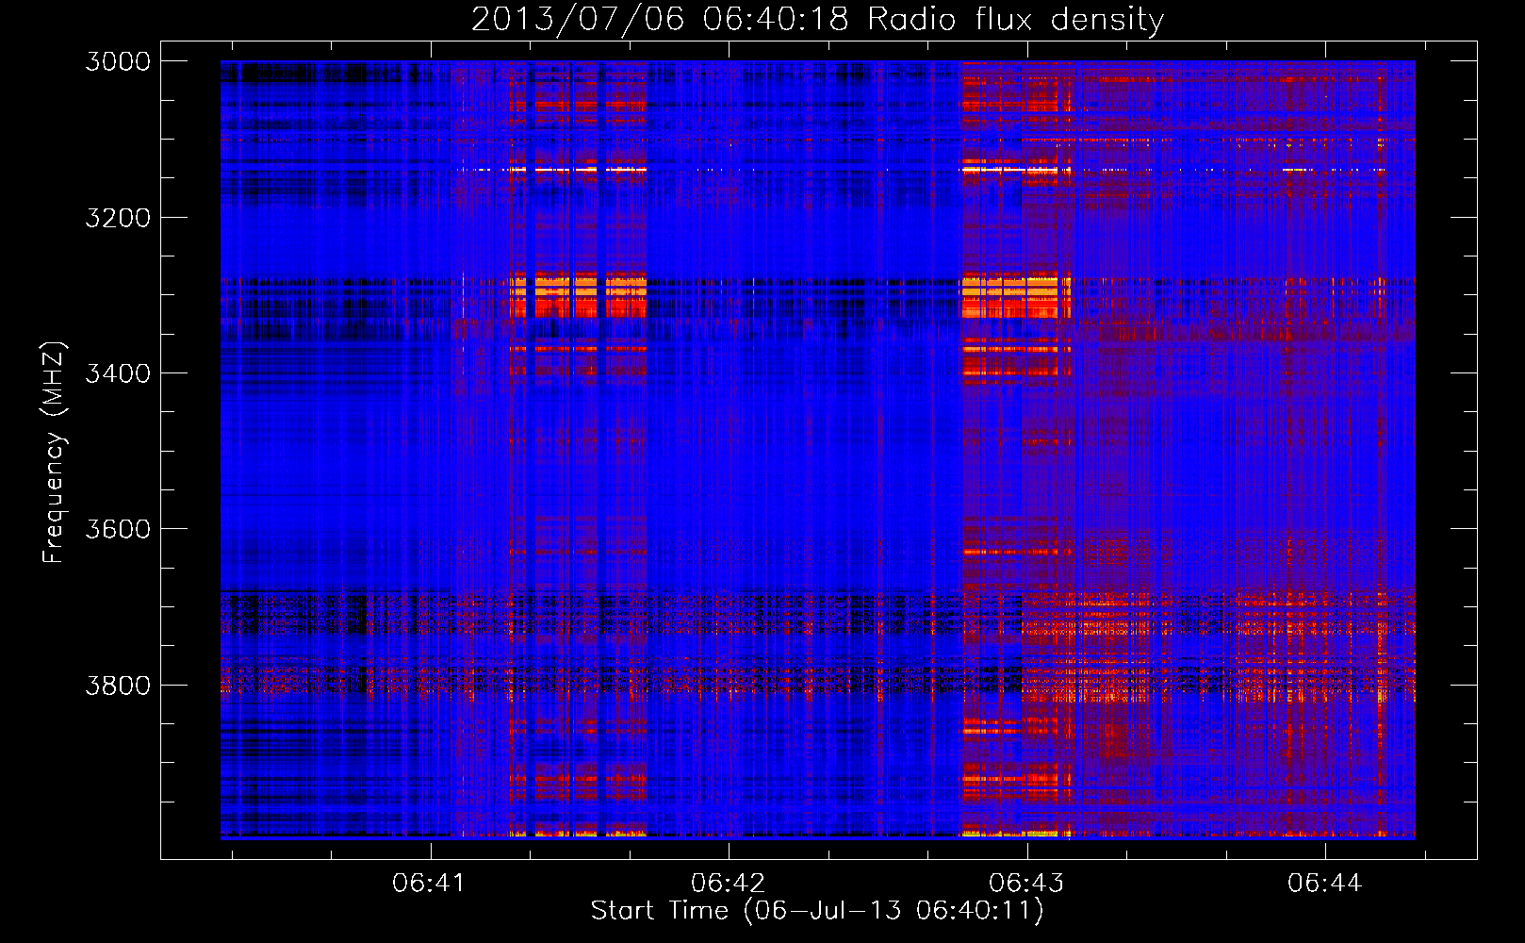Click the 3600 frequency tick label

coord(118,529)
